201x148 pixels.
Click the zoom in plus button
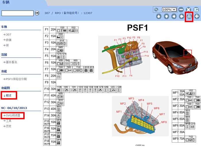pyautogui.click(x=197, y=16)
